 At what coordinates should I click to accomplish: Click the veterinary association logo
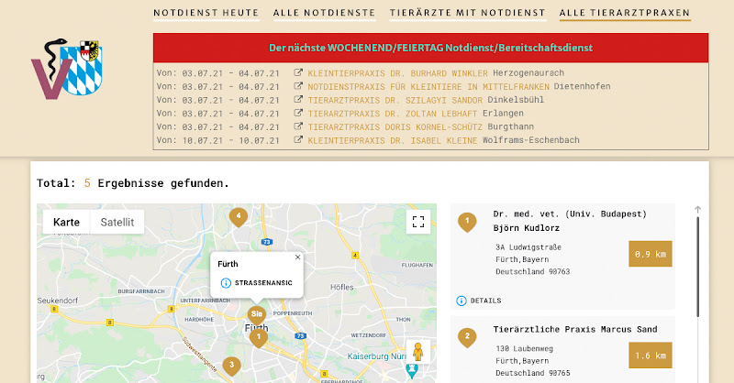(67, 69)
